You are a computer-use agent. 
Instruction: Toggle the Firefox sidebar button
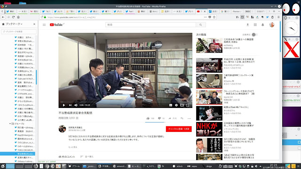click(x=243, y=17)
